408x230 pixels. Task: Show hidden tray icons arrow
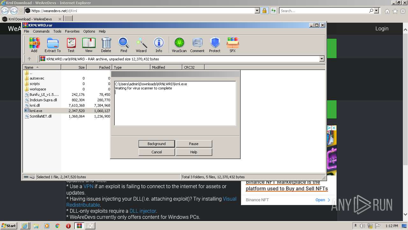(355, 226)
